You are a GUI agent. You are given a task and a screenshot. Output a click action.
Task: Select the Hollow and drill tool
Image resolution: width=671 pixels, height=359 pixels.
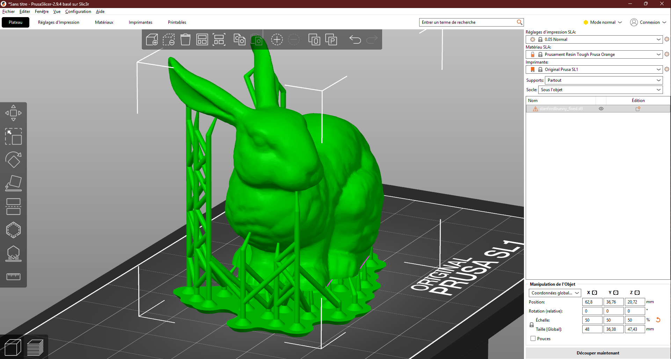tap(13, 230)
